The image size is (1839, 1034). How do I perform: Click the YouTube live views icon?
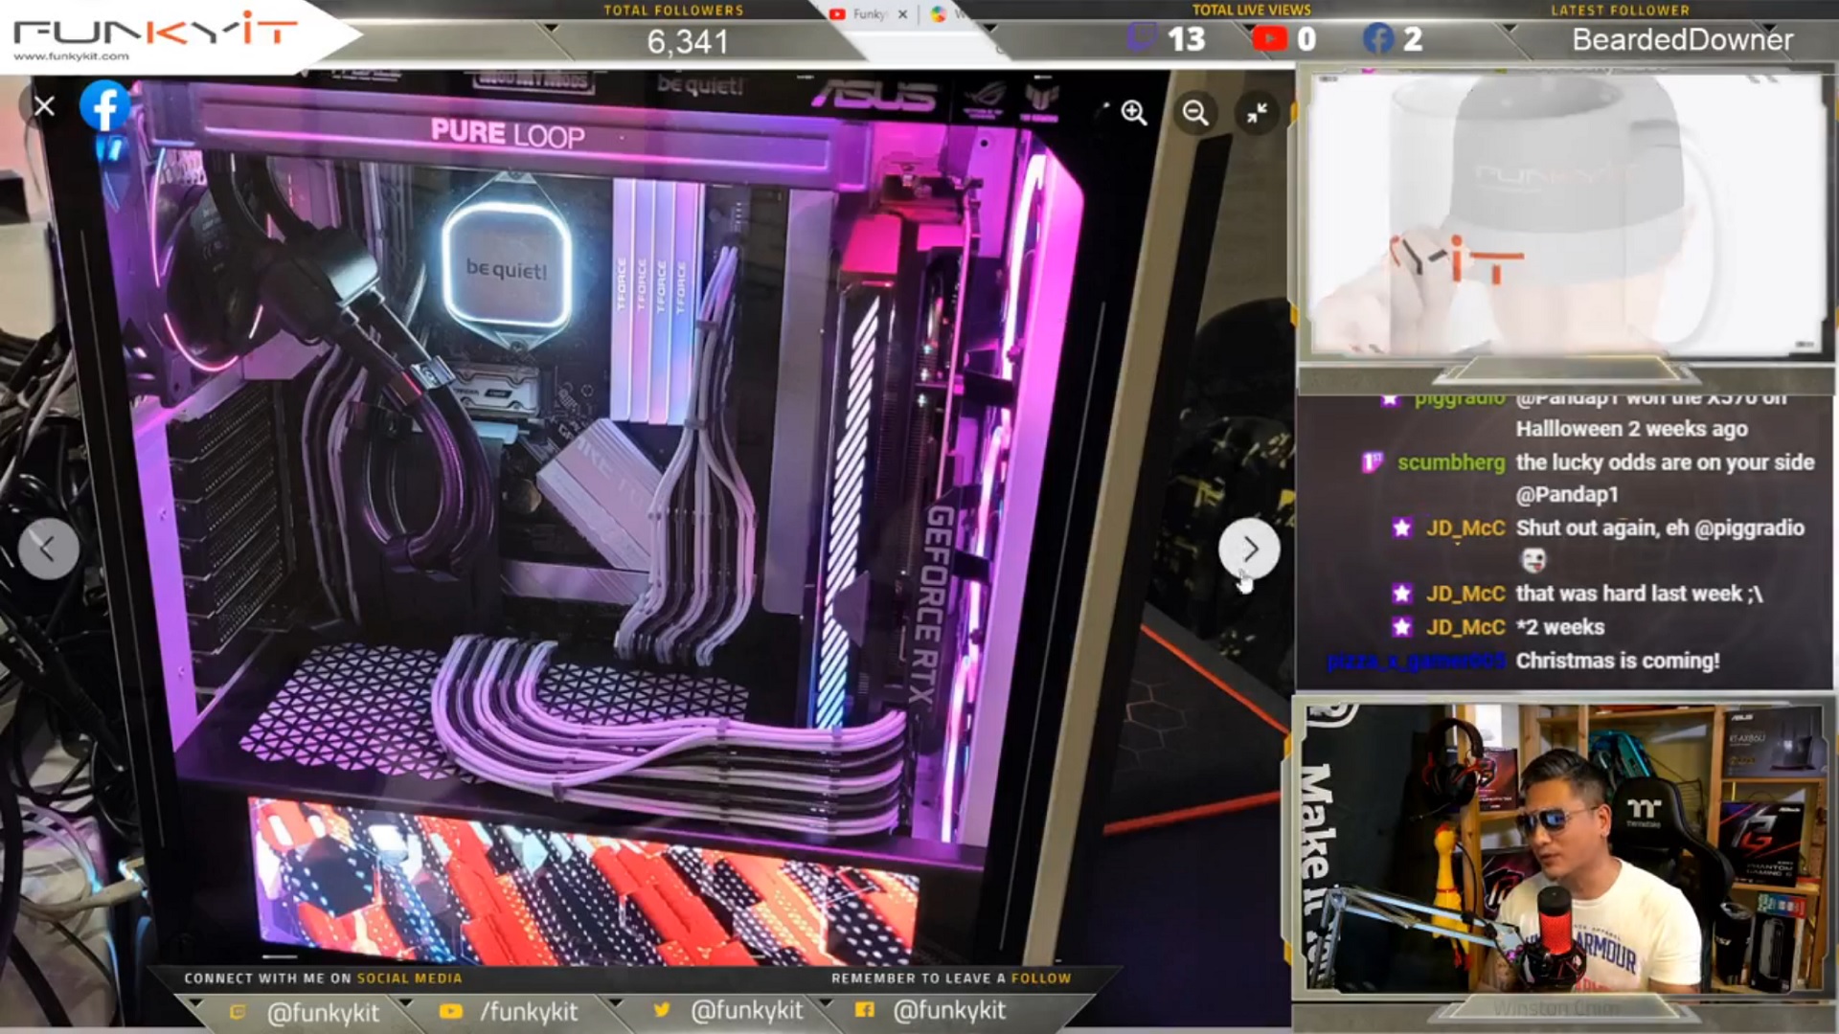pos(1269,38)
